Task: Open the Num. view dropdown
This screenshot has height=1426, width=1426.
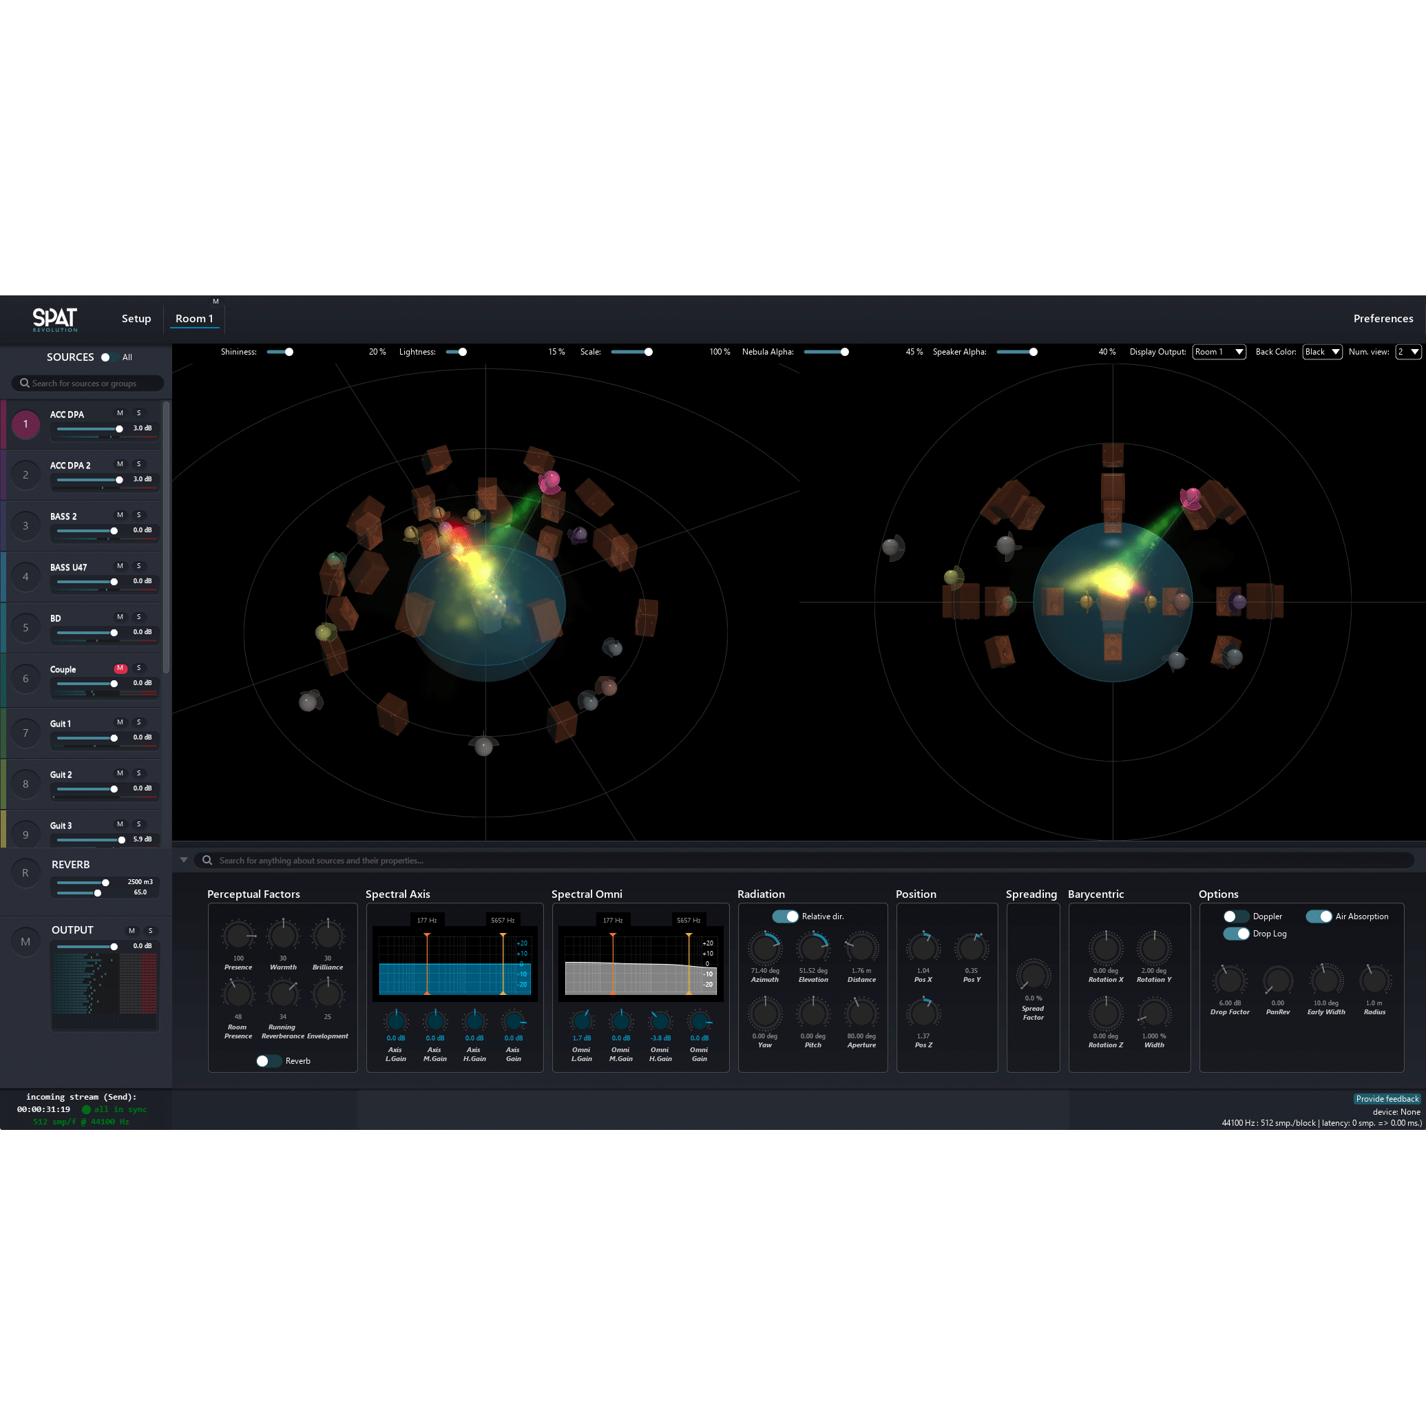Action: point(1407,352)
